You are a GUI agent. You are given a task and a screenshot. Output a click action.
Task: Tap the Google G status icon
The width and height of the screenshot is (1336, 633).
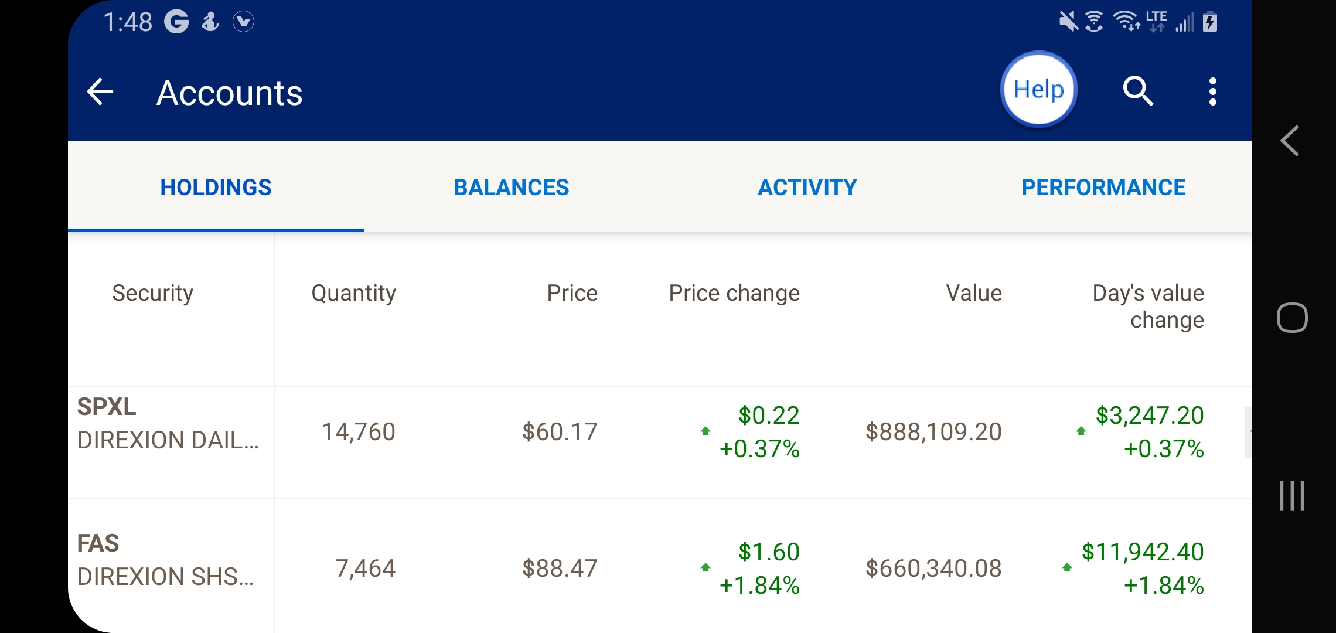(x=176, y=22)
